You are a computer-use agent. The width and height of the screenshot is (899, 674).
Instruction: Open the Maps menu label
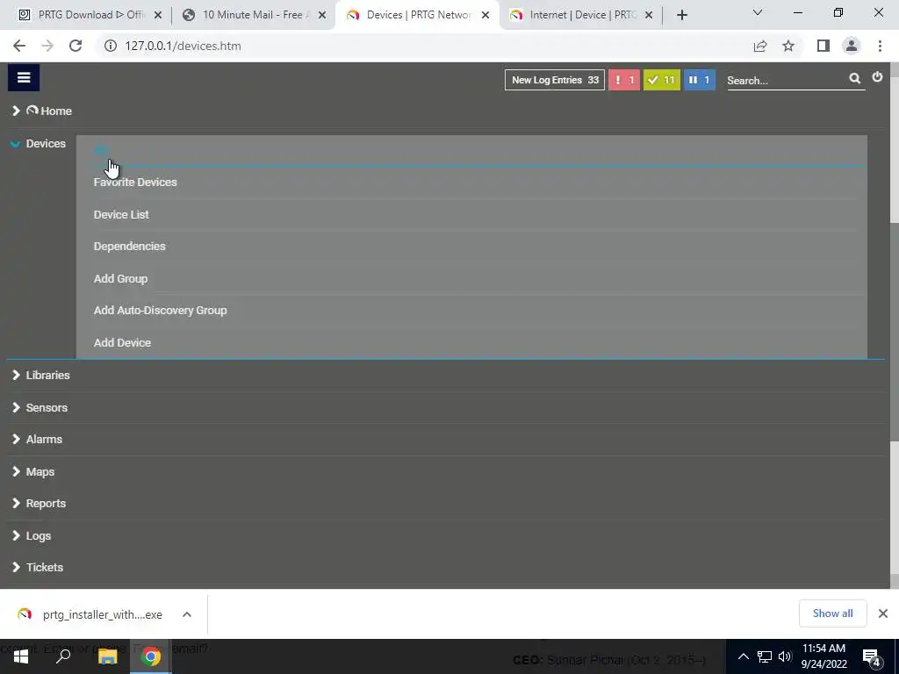[40, 471]
